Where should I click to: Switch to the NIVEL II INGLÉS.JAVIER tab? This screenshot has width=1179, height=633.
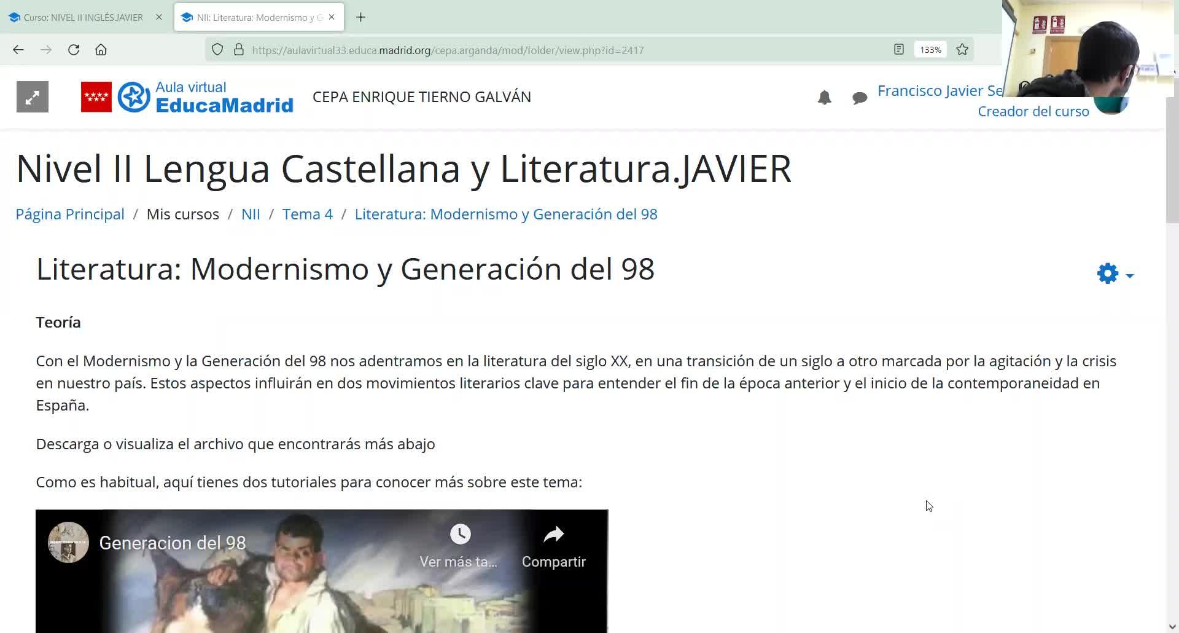(x=83, y=17)
